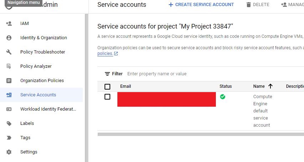Click the Organization Policies icon
The image size is (304, 162).
(9, 81)
